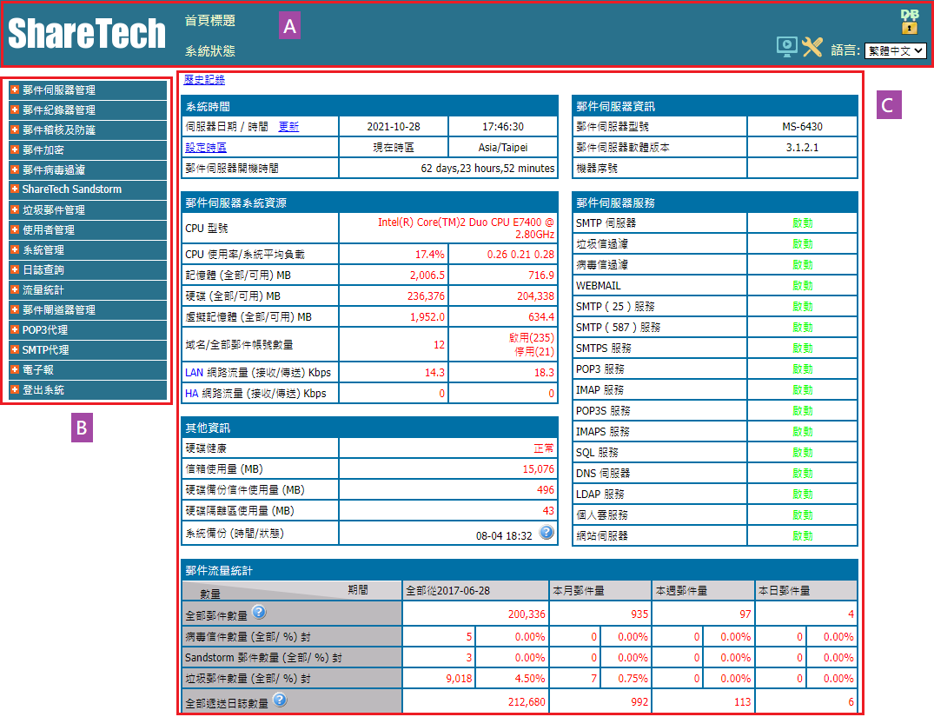Click help icon next to system backup time

point(546,532)
